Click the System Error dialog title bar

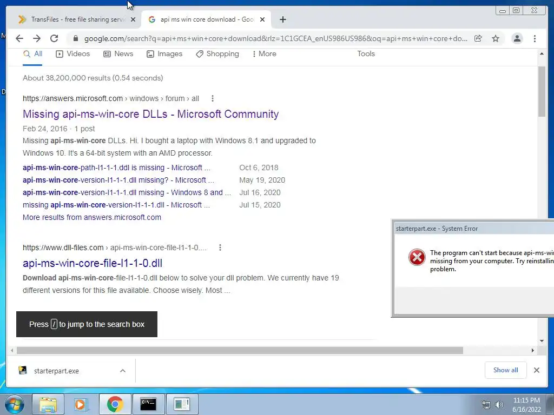473,229
